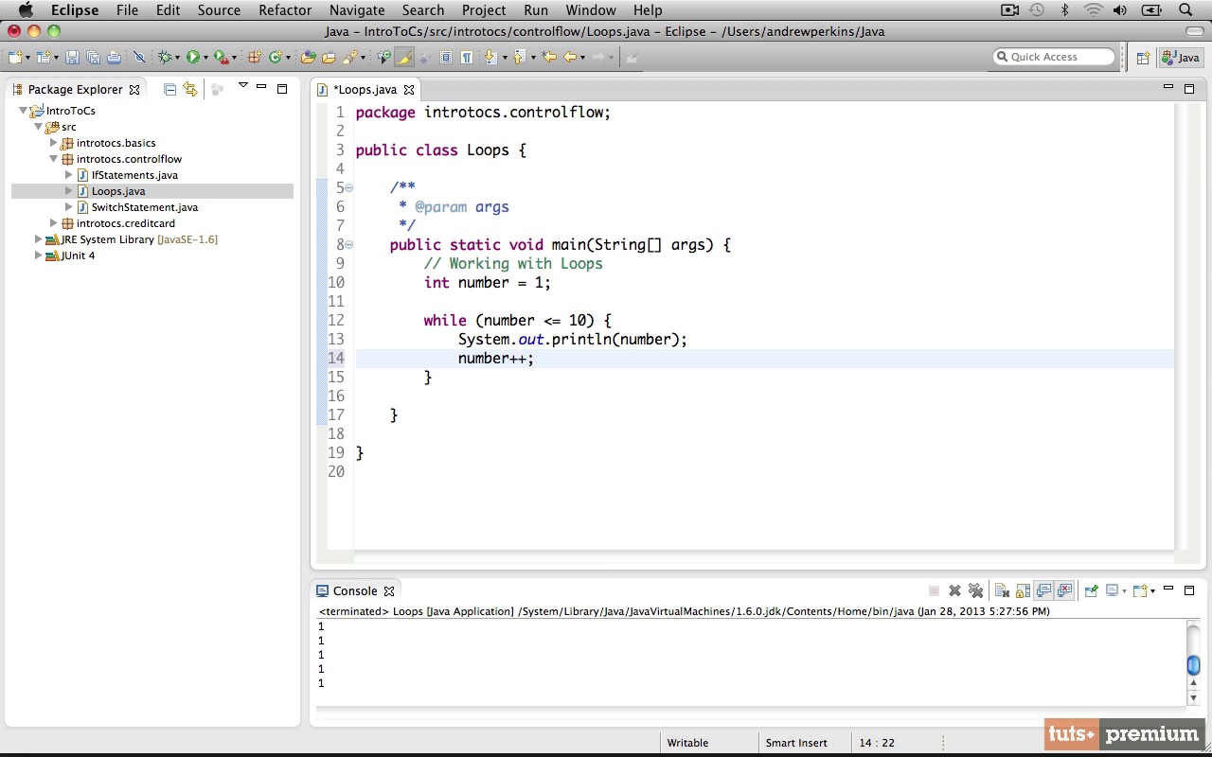Clear the Console output
The image size is (1212, 757).
coord(1002,590)
